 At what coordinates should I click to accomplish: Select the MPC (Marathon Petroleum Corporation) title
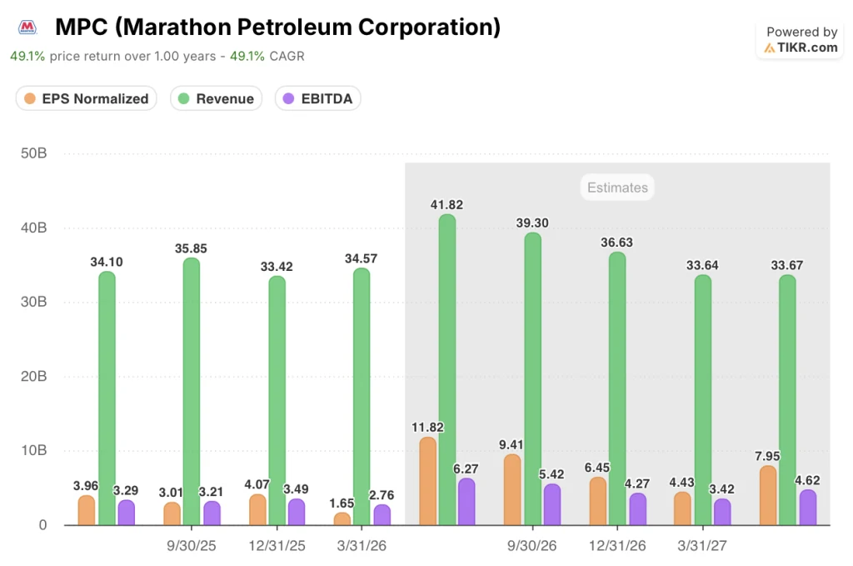[x=277, y=27]
